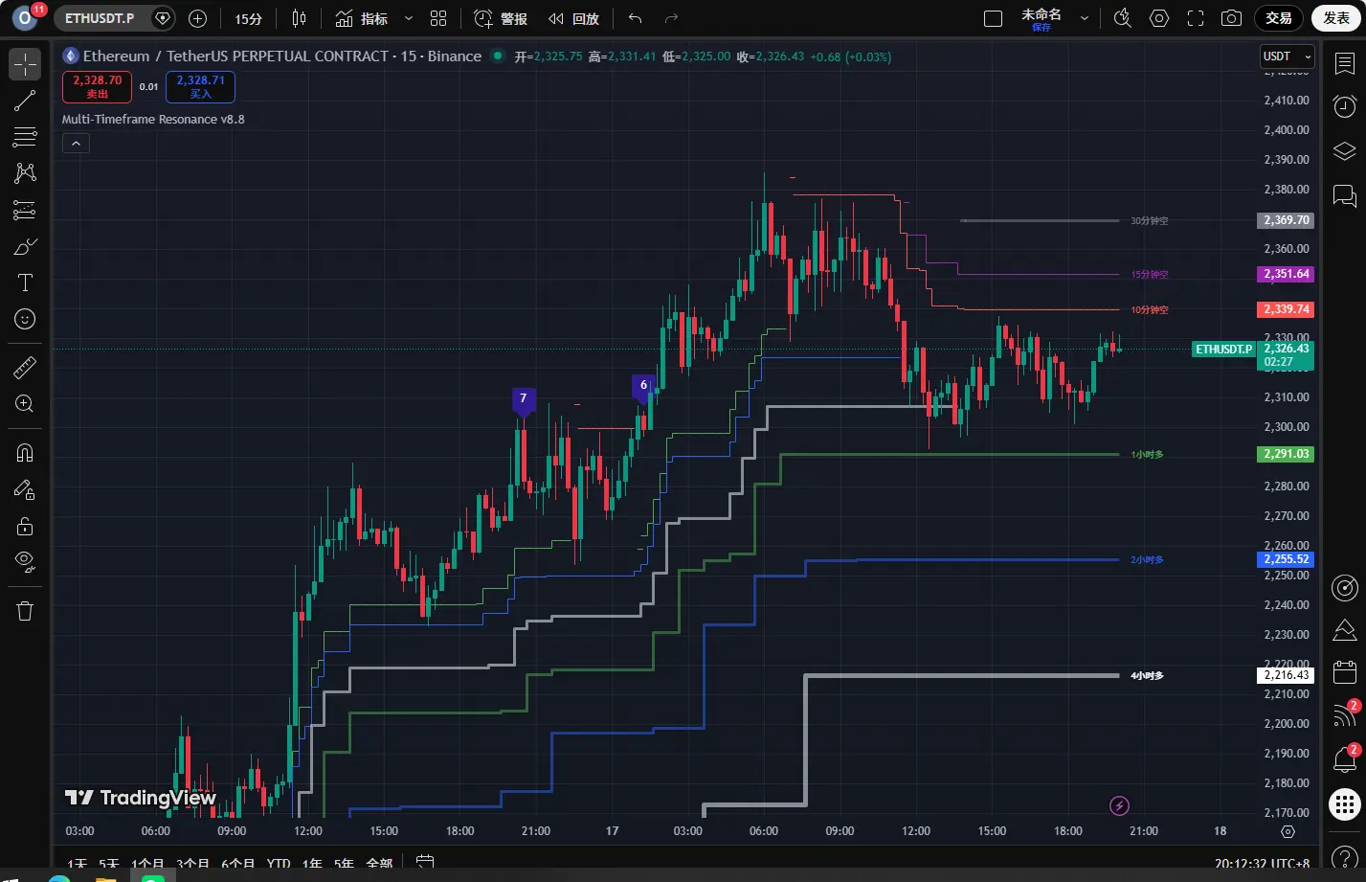Open the candlestick chart type menu
This screenshot has width=1366, height=882.
coord(299,18)
